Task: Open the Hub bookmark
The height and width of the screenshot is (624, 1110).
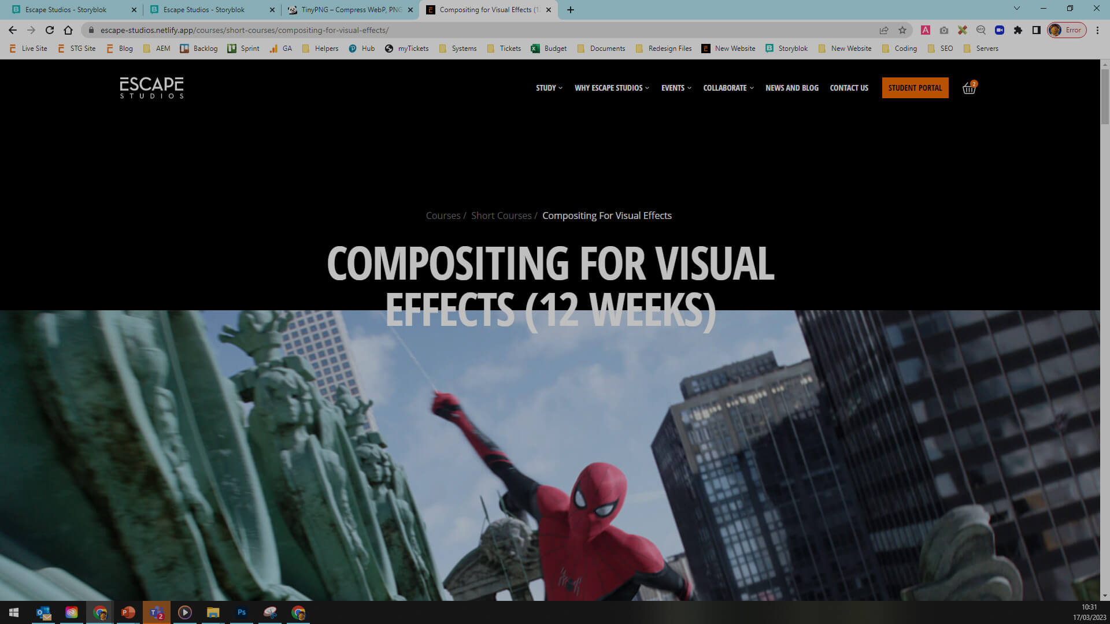Action: (362, 49)
